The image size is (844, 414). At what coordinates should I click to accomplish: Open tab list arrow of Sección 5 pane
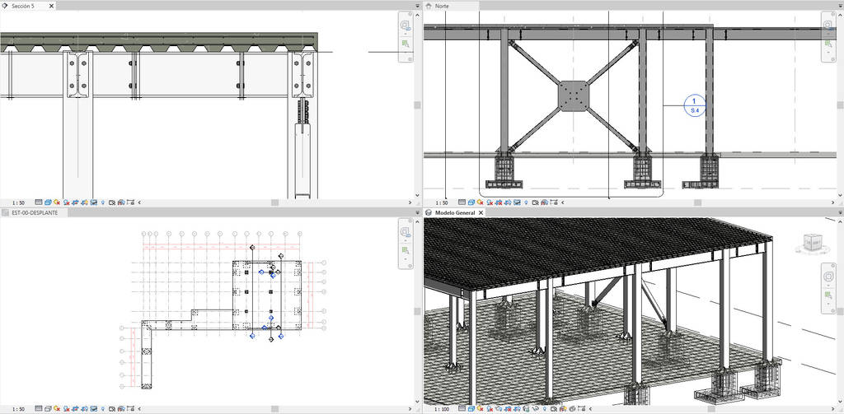[x=418, y=6]
